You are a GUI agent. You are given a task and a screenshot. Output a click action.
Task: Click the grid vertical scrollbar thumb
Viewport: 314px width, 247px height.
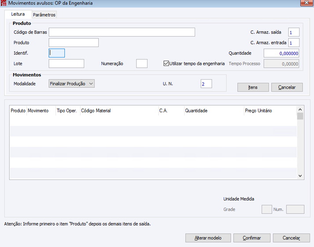click(x=300, y=116)
